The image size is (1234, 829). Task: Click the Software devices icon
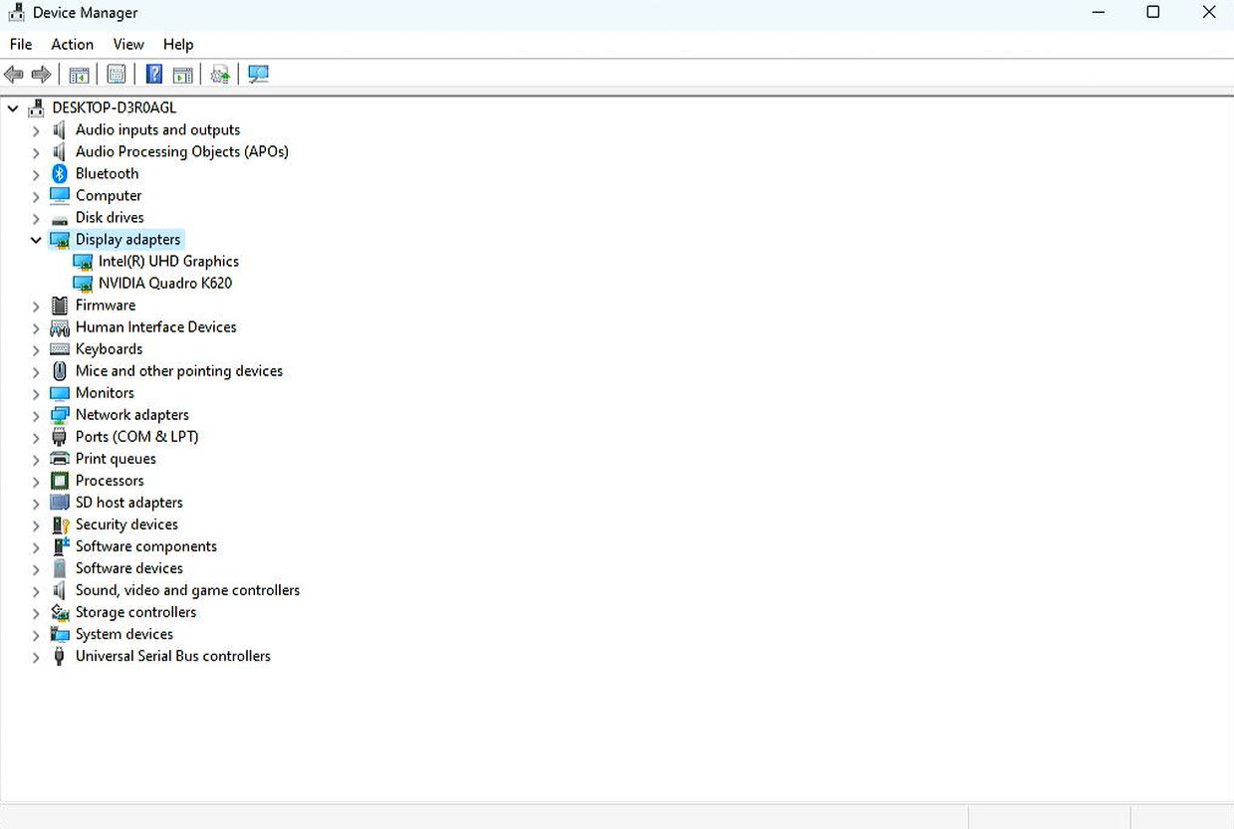[x=60, y=568]
